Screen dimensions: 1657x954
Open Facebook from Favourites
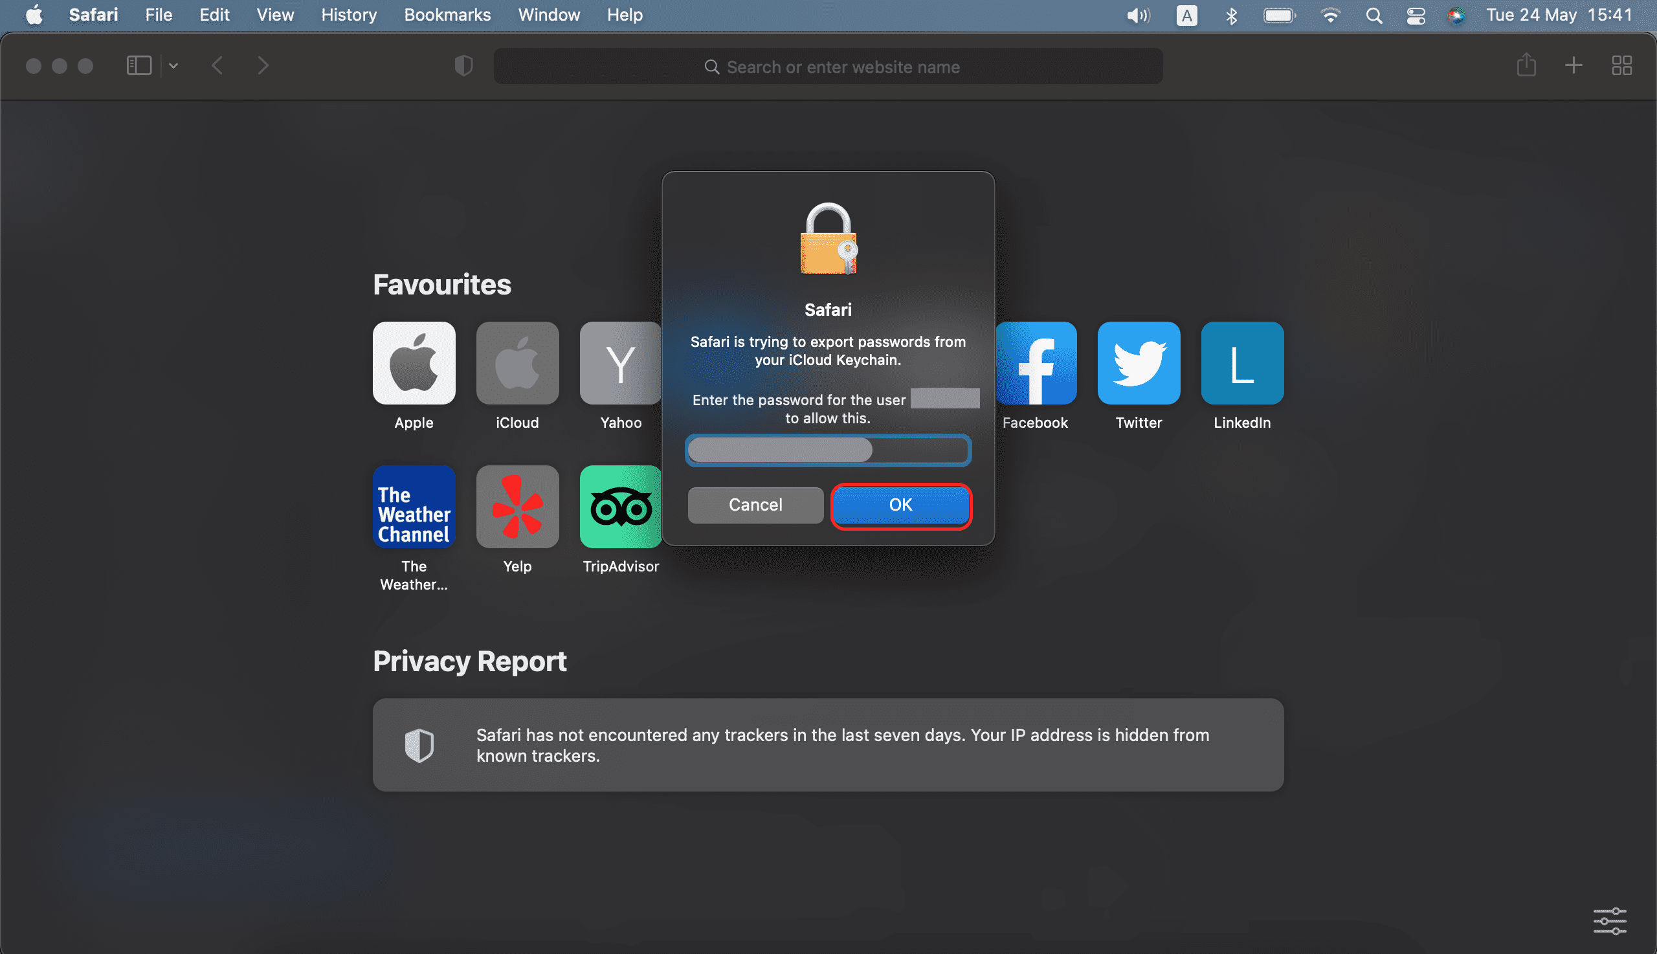pos(1036,363)
